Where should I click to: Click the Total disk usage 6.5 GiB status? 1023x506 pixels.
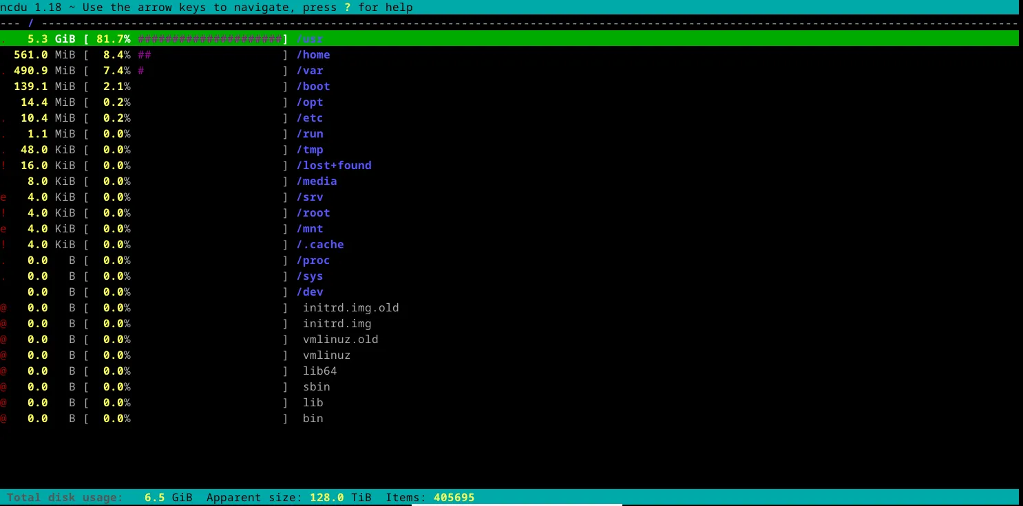pyautogui.click(x=100, y=497)
